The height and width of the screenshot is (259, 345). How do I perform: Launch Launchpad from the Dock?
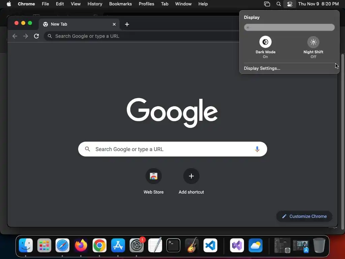(44, 246)
